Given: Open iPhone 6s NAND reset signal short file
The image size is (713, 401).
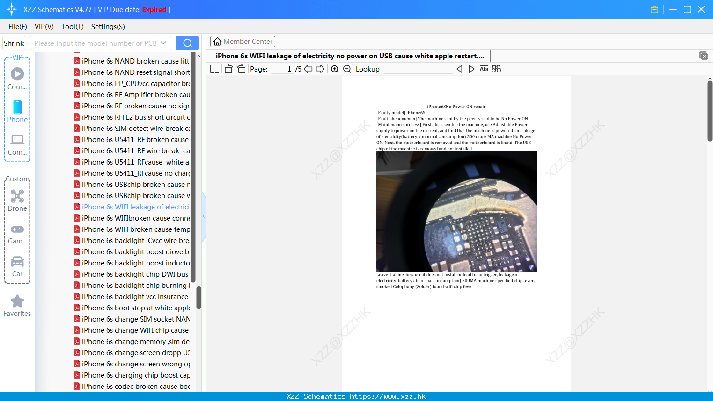Looking at the screenshot, I should pos(132,72).
